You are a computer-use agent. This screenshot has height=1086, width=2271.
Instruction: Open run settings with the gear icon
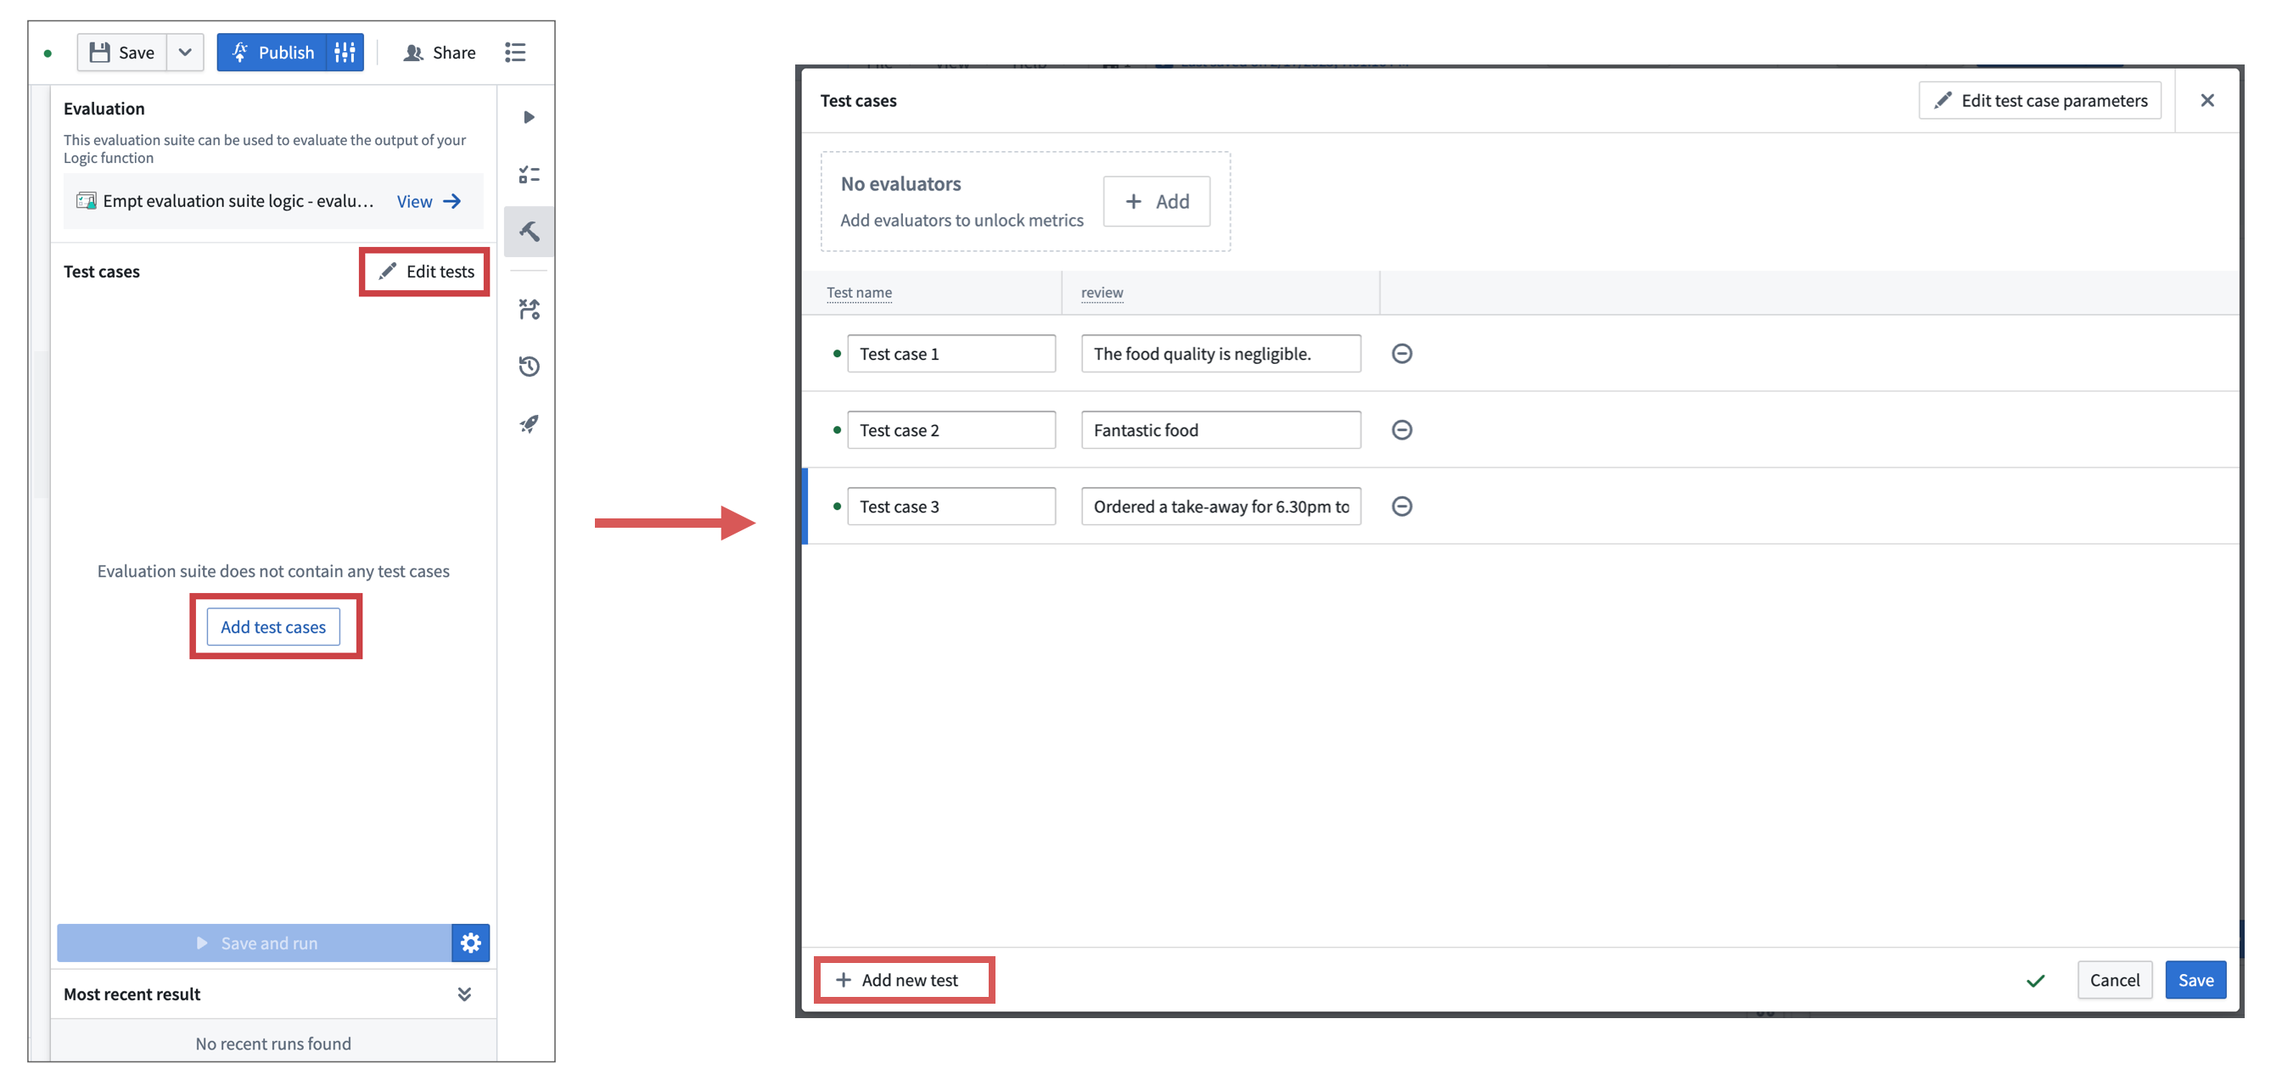tap(471, 943)
